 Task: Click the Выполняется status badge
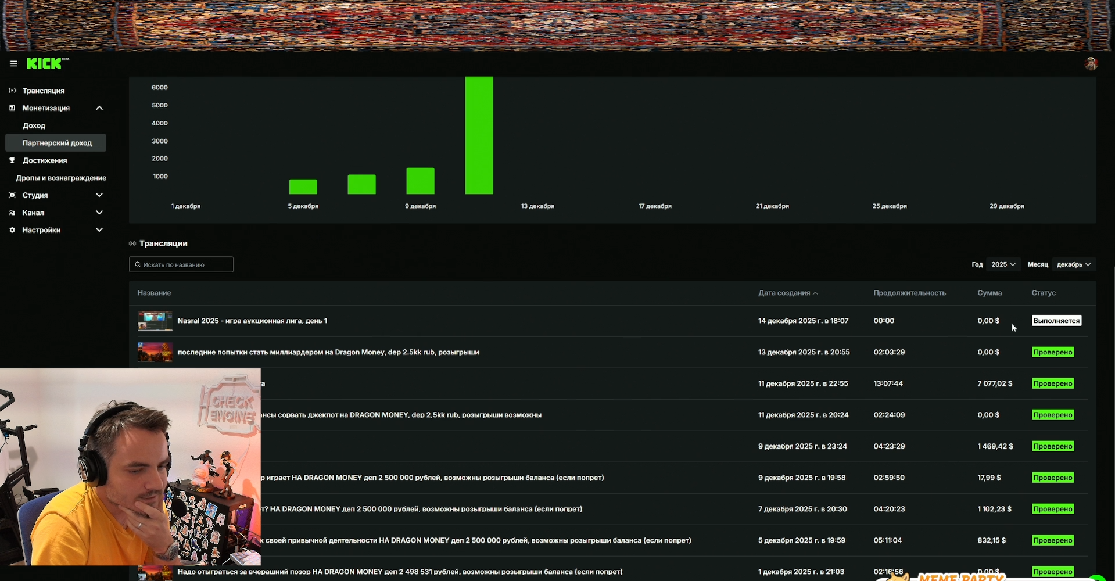tap(1056, 321)
